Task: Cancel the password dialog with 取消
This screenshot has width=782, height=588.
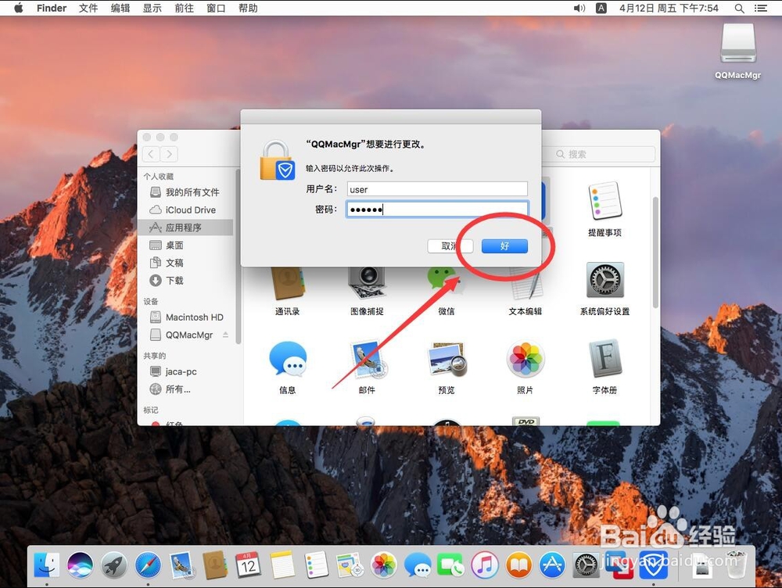Action: click(450, 246)
